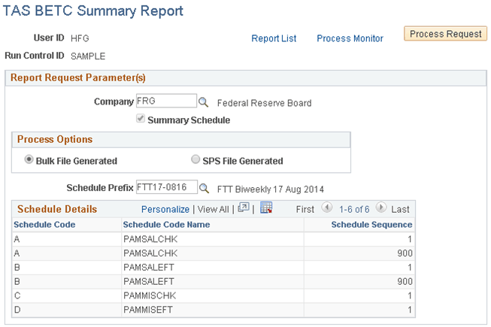
Task: Open the Report List link
Action: (274, 38)
